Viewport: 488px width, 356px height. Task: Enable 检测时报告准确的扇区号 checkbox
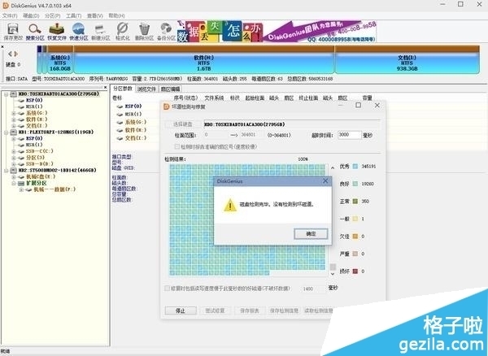pos(177,146)
